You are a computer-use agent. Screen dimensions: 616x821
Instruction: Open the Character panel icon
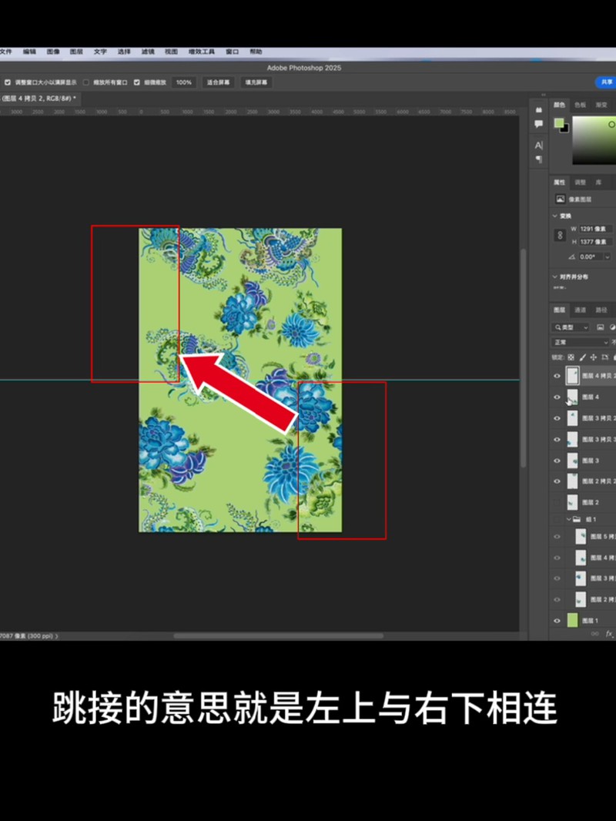pos(538,145)
